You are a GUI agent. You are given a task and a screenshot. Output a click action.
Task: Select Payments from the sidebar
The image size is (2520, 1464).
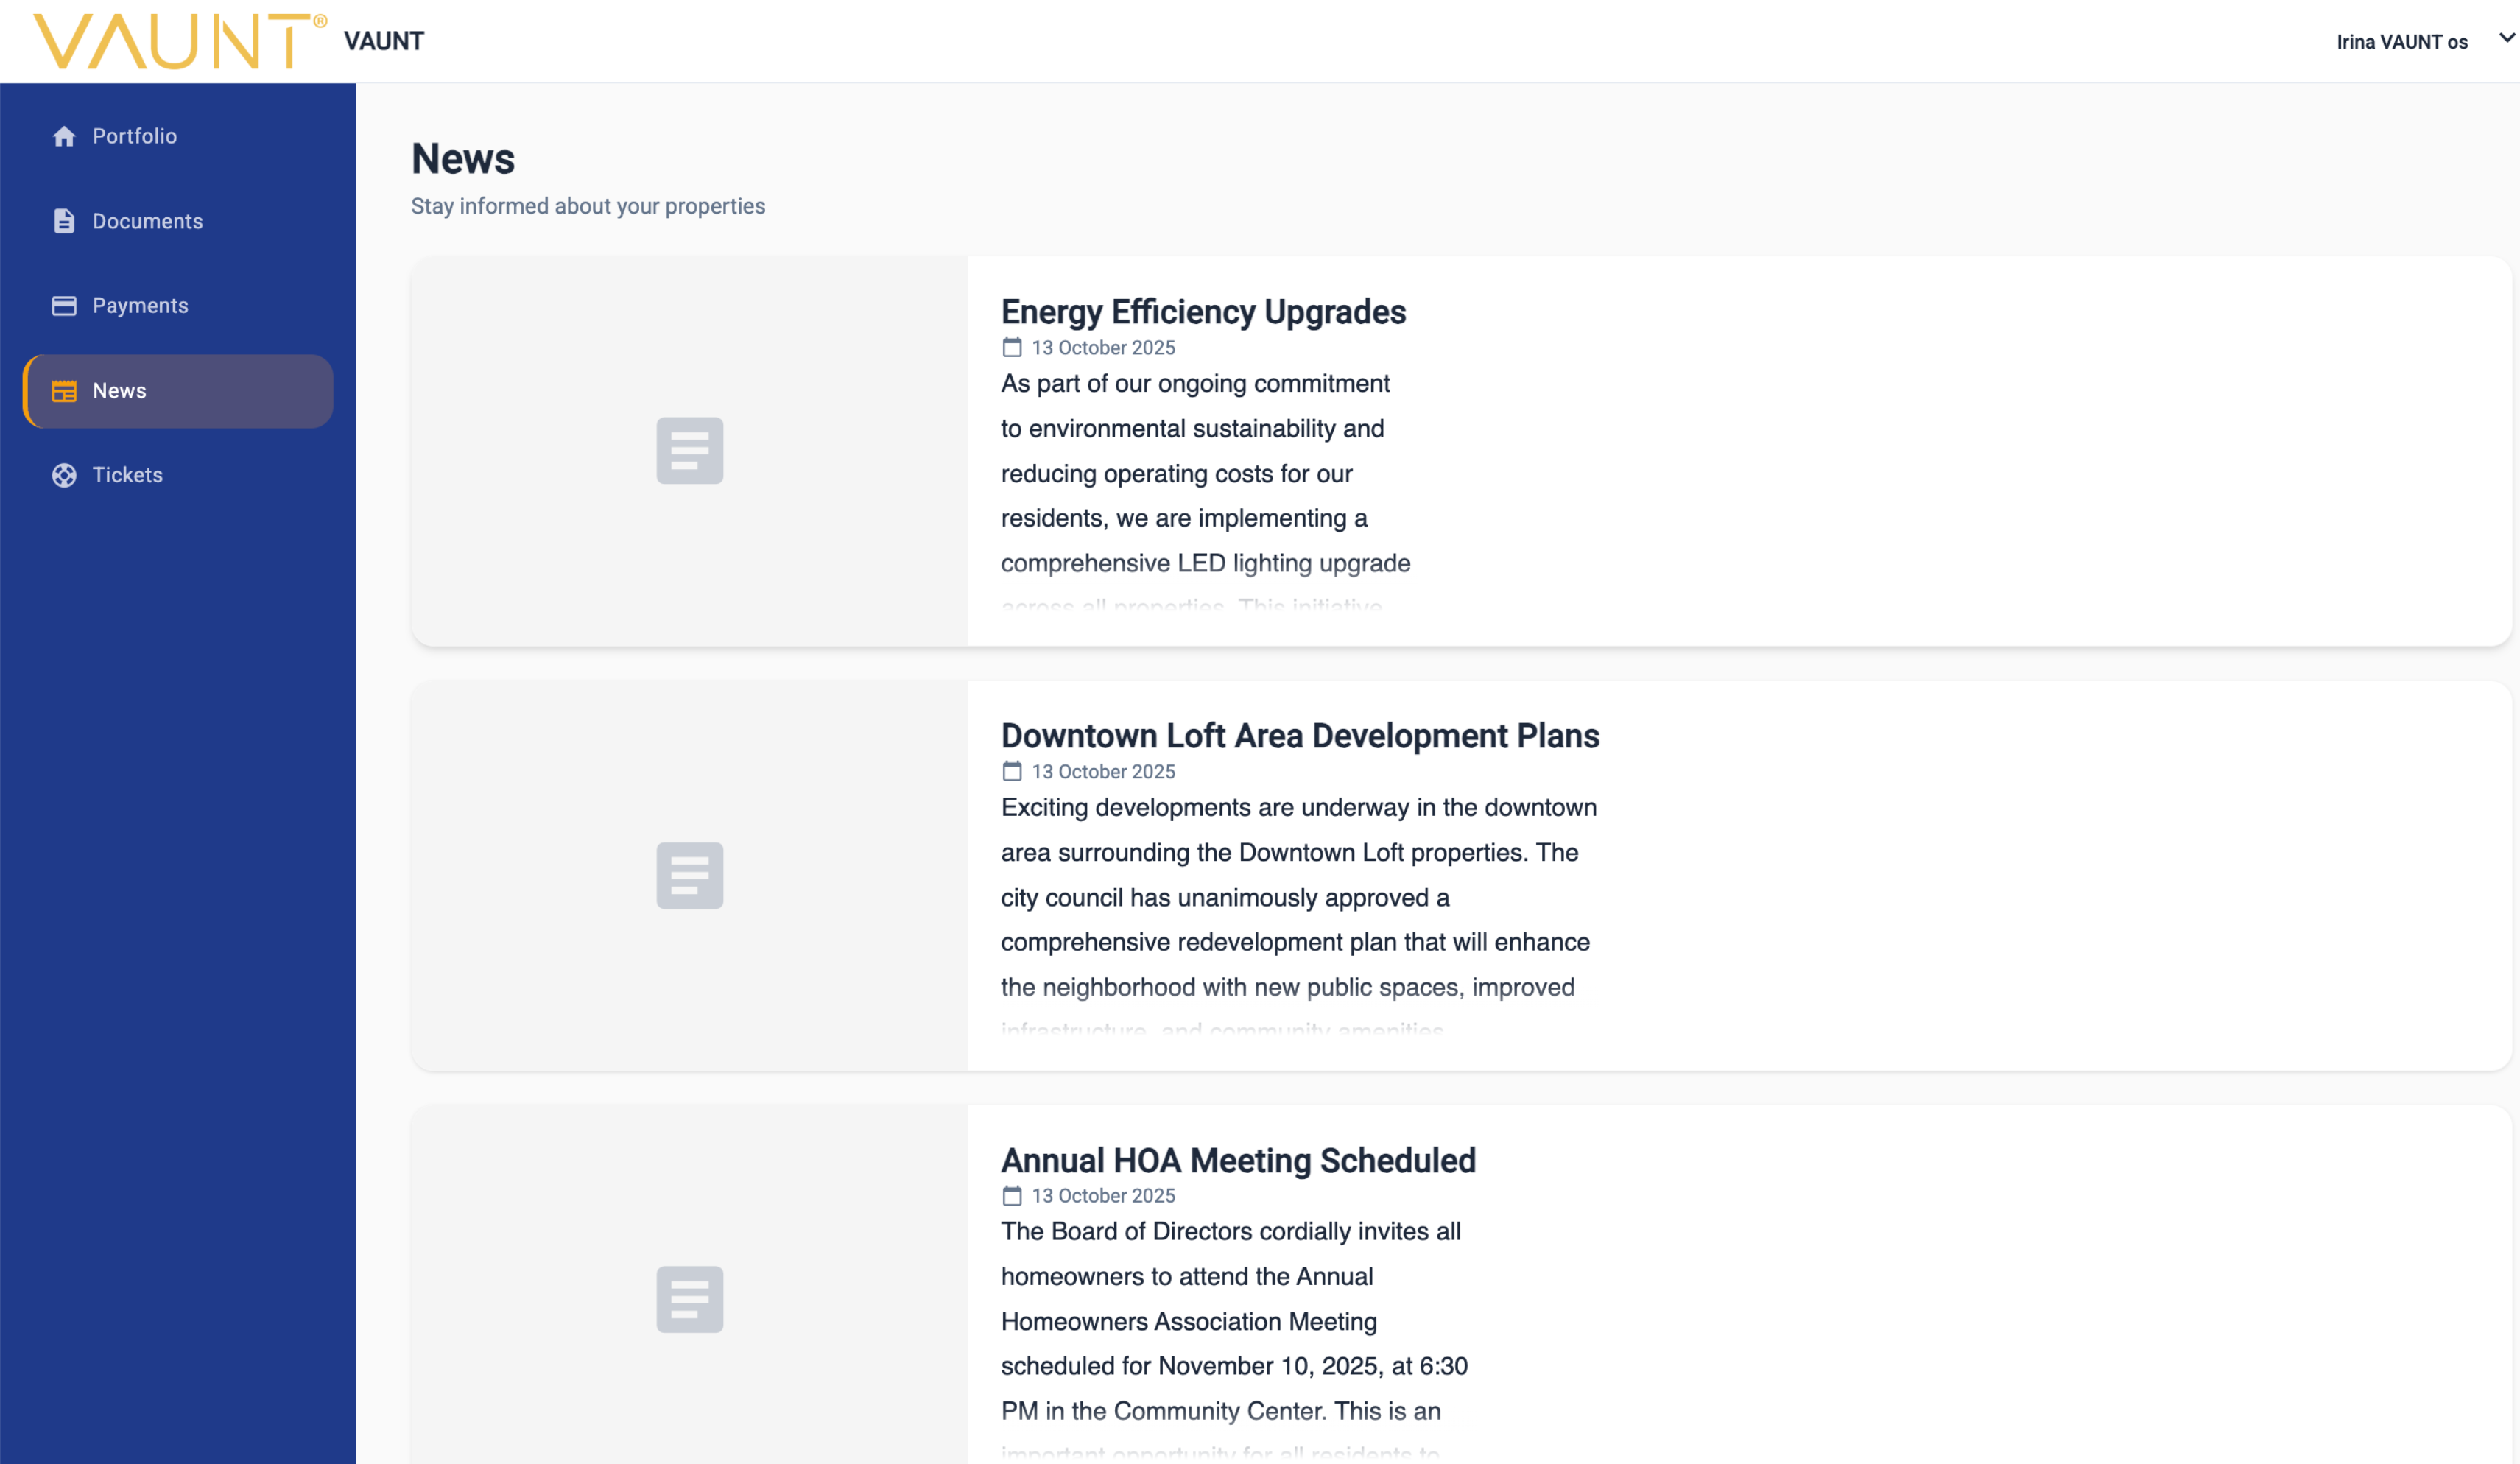(x=140, y=306)
